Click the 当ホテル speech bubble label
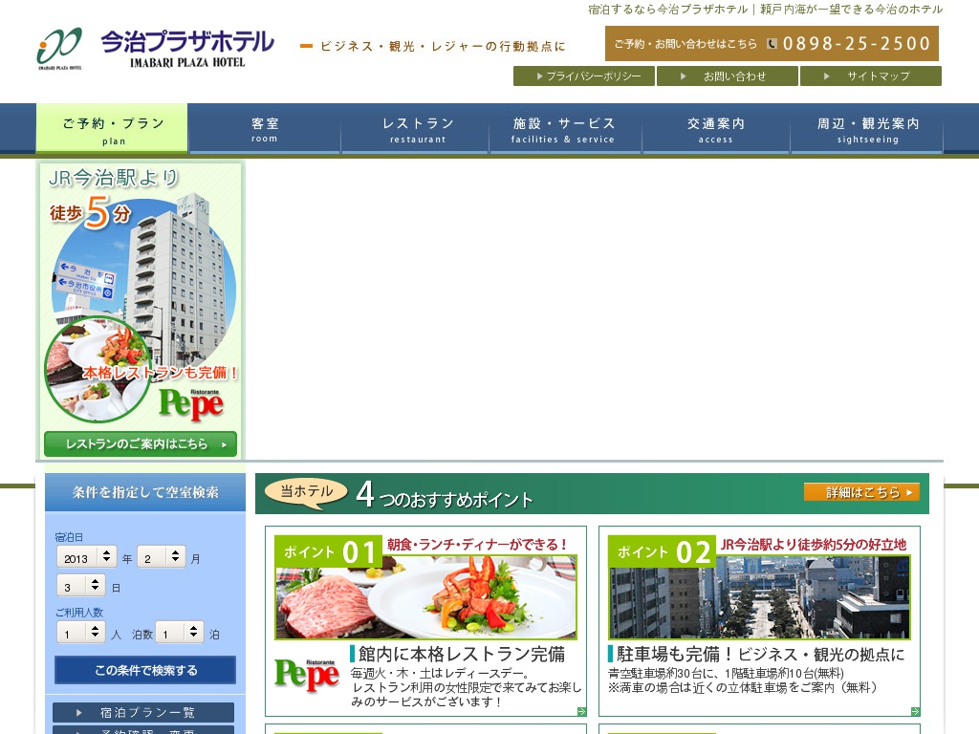The image size is (979, 734). pyautogui.click(x=307, y=492)
